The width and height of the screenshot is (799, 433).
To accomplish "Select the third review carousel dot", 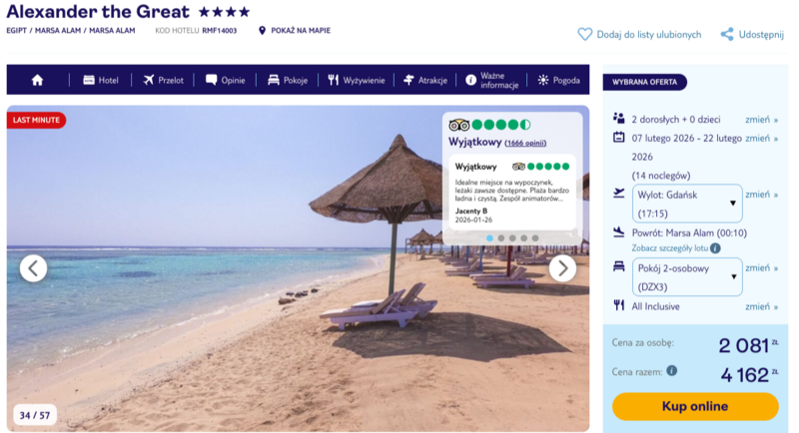I will pyautogui.click(x=512, y=238).
